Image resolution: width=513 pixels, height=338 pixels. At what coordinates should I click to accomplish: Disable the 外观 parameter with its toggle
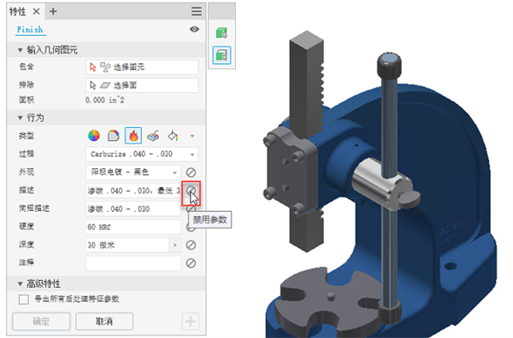pos(191,172)
